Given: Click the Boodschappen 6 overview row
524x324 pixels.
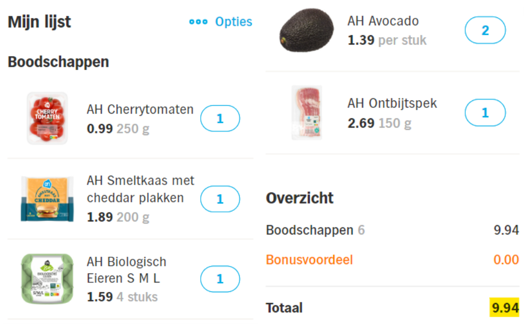Looking at the screenshot, I should 392,230.
